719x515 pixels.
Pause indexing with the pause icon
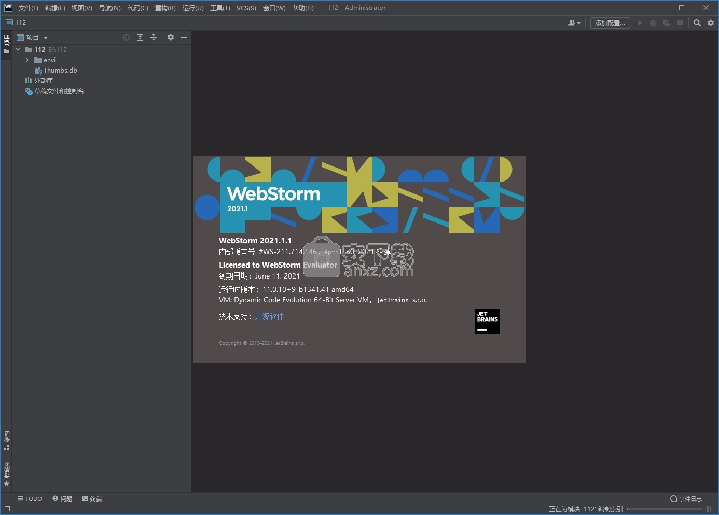tap(709, 509)
